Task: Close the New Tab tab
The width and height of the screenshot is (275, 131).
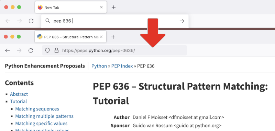Action: [101, 7]
